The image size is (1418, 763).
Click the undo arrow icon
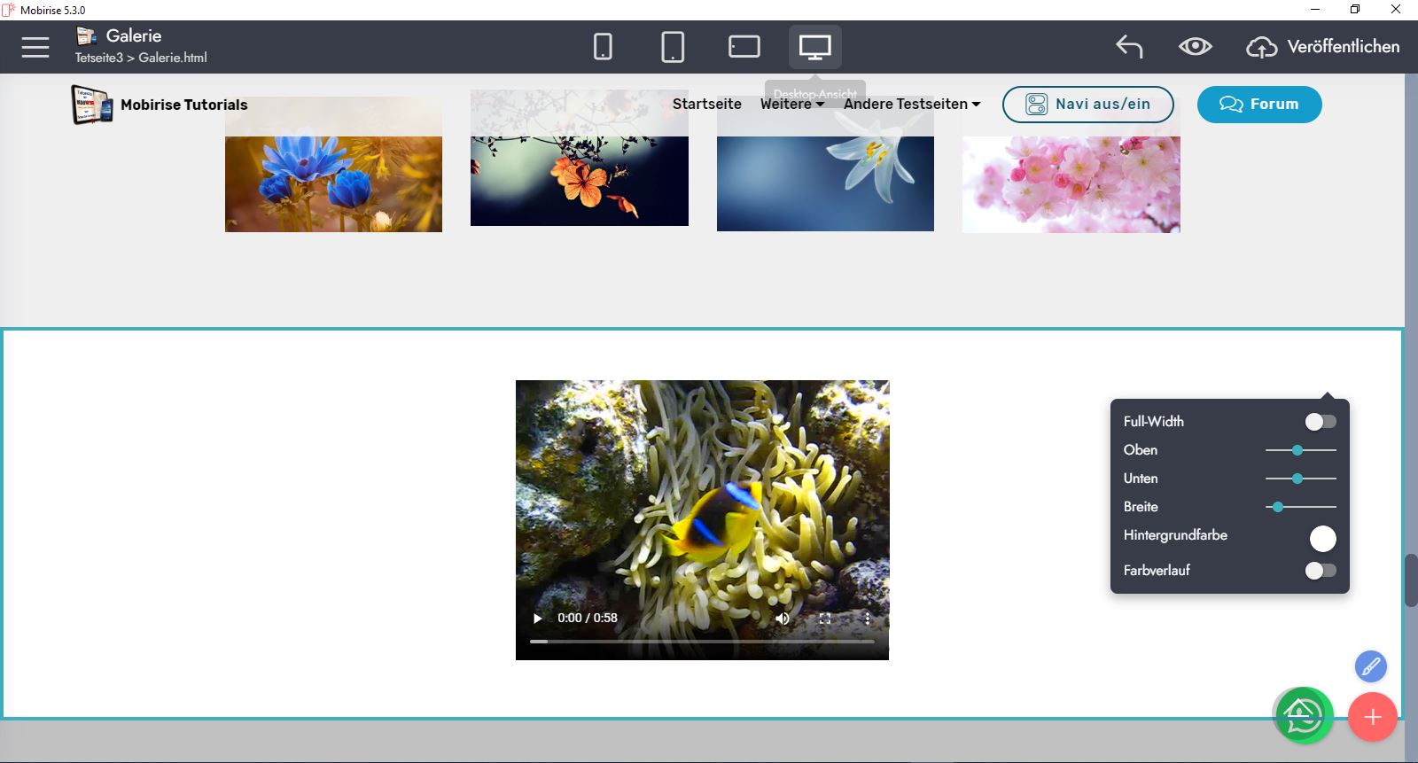click(1129, 47)
